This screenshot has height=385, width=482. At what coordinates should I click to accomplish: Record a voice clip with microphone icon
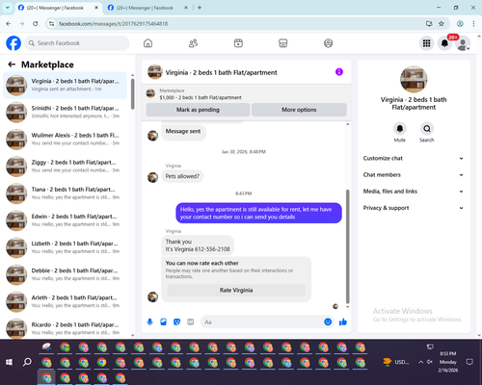coord(149,321)
